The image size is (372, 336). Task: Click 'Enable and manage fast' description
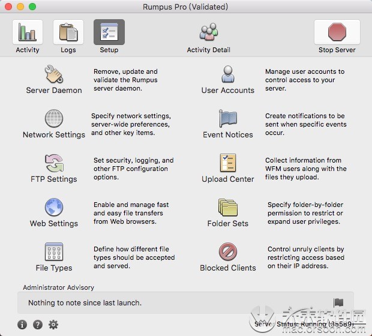131,213
